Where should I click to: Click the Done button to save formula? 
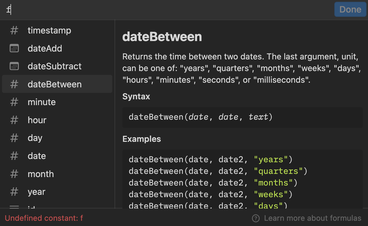(350, 9)
